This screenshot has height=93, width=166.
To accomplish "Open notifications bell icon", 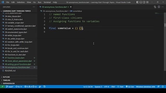I will [163, 87].
